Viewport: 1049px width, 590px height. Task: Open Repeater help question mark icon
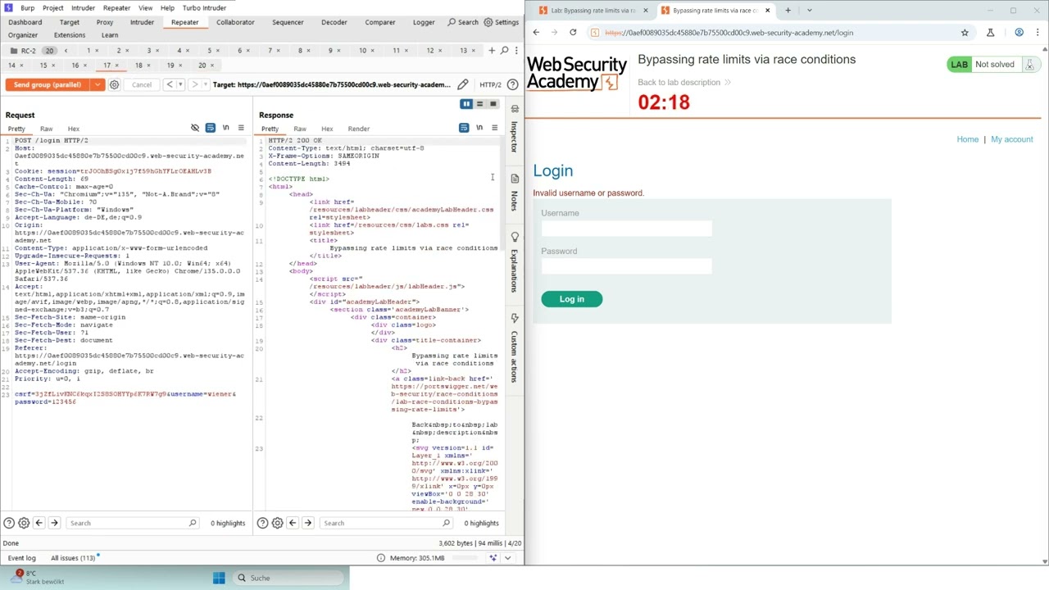tap(513, 84)
